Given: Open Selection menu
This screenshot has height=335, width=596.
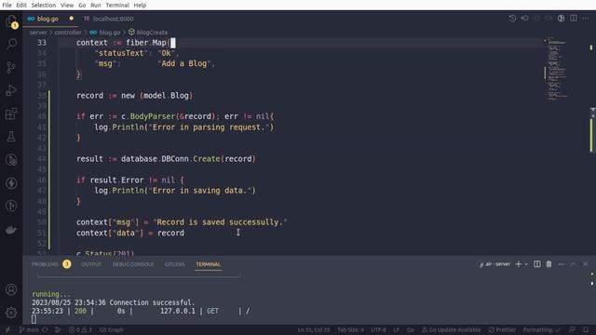Looking at the screenshot, I should (44, 5).
